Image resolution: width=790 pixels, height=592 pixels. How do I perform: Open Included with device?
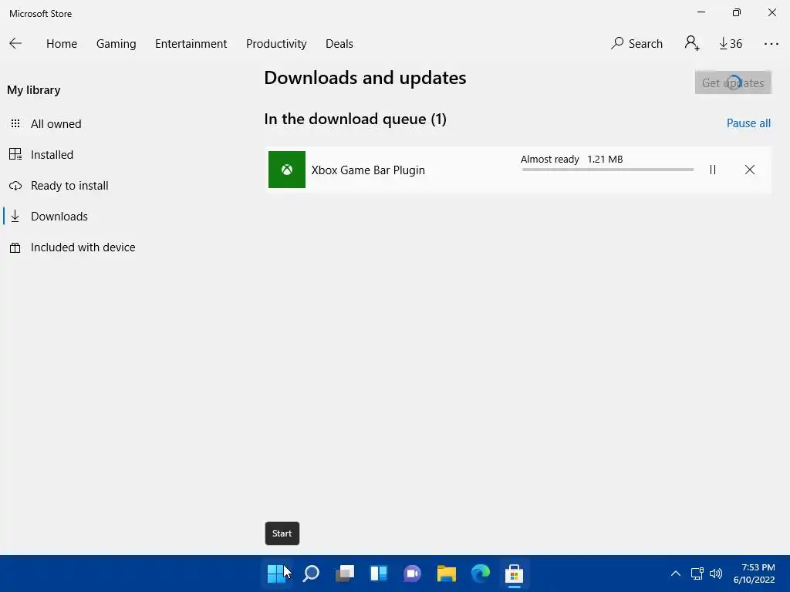(x=83, y=247)
